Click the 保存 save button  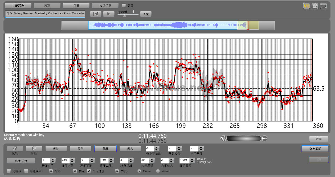click(105, 149)
